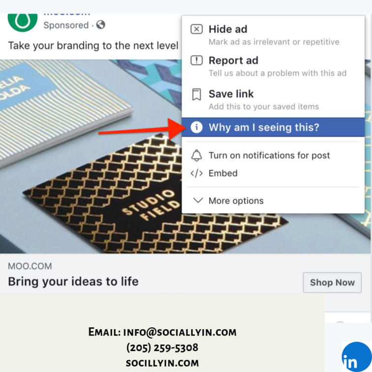Click the public globe icon next to Sponsored
This screenshot has width=372, height=372.
tap(100, 25)
